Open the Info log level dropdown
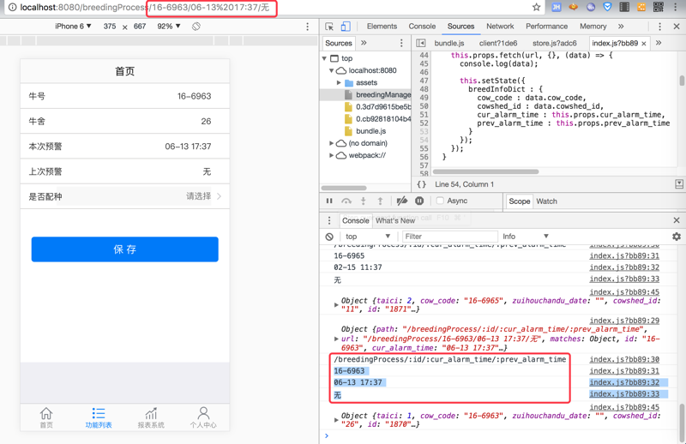 tap(525, 237)
